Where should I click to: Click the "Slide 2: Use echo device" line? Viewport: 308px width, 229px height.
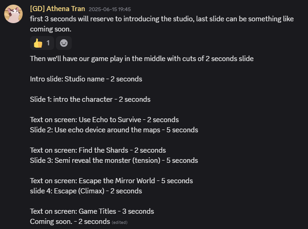(114, 130)
